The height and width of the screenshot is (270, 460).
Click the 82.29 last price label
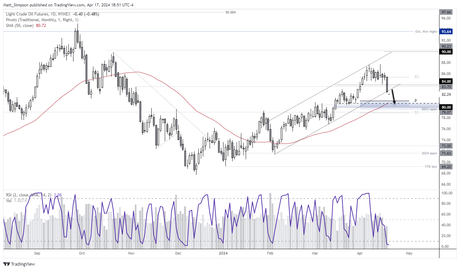(x=447, y=95)
